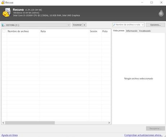The image size is (166, 137).
Task: Click the Windows 10 64-bit (Admin) text
Action: pos(26,13)
